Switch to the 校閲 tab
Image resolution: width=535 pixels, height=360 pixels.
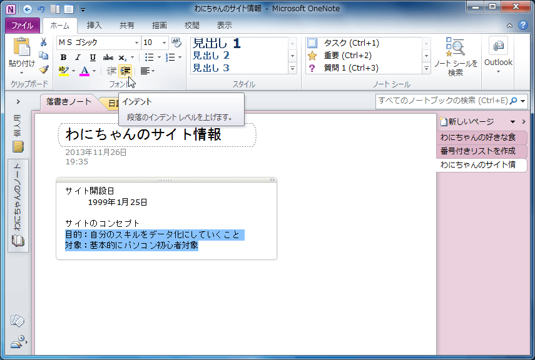click(191, 26)
